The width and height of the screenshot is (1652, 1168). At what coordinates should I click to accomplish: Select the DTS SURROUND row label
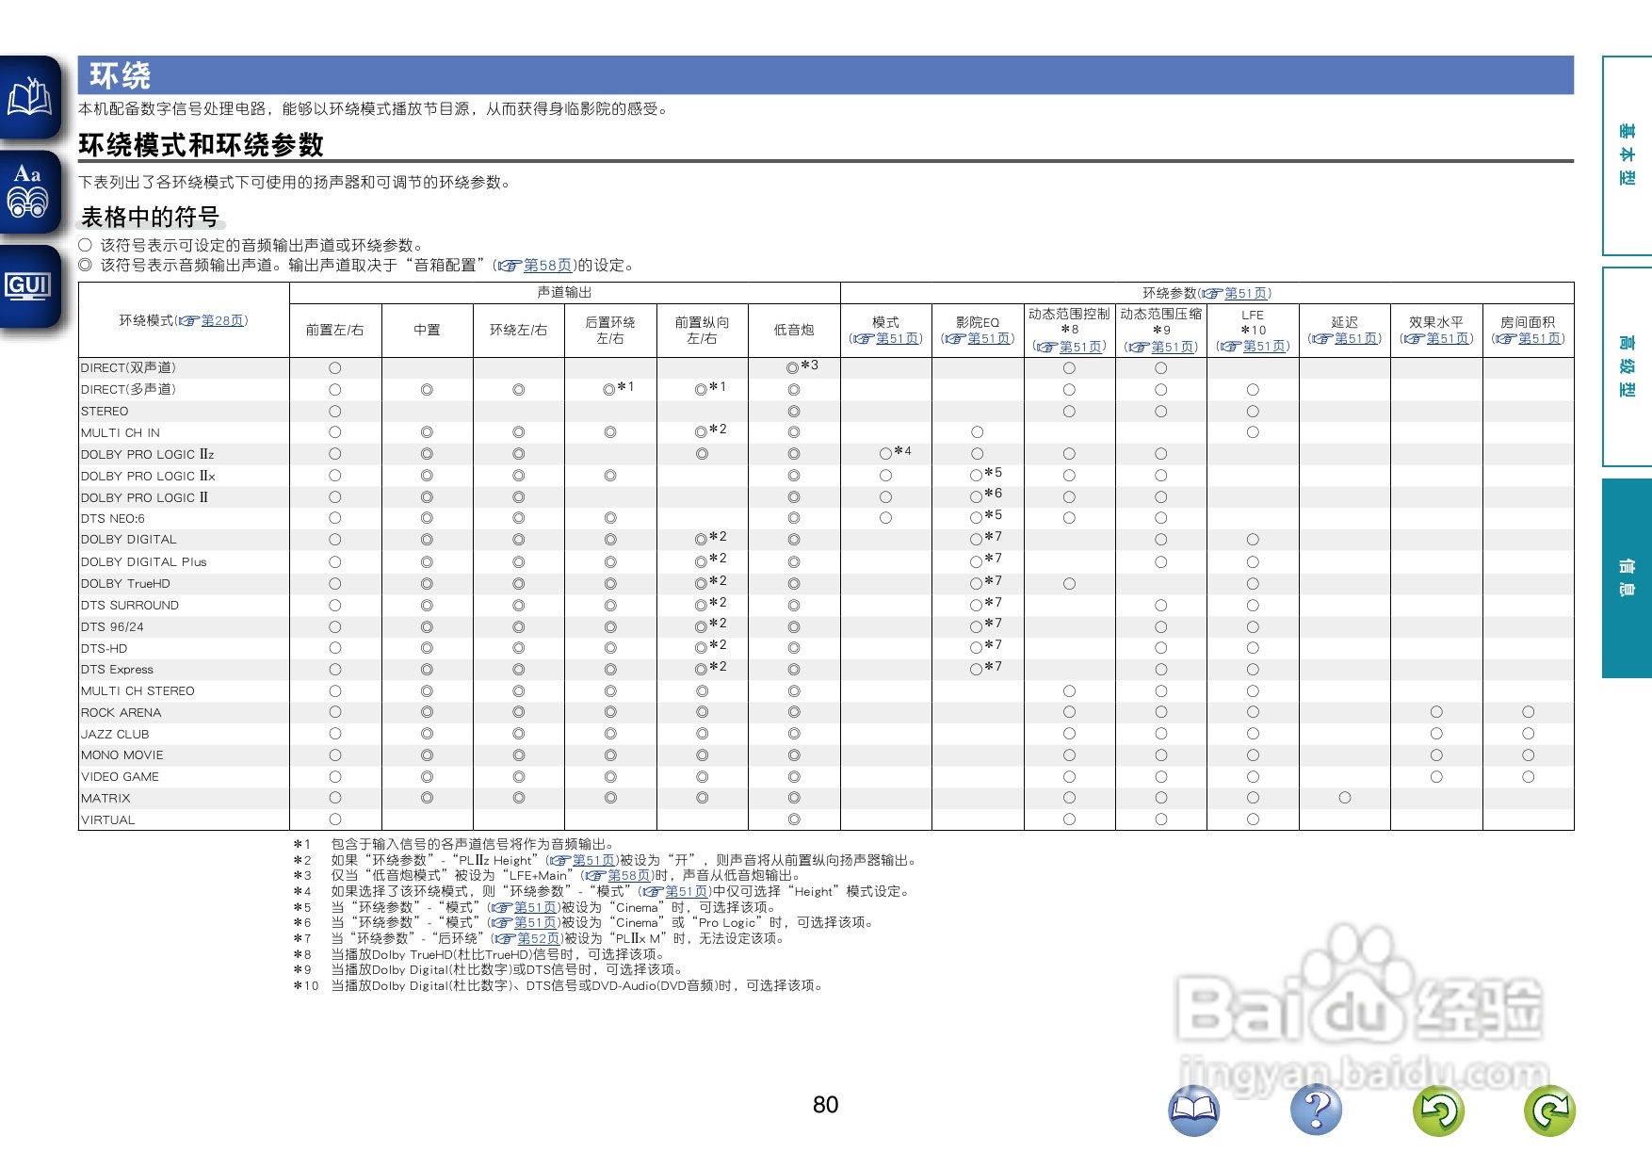[x=130, y=606]
